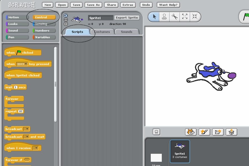Screen dimensions: 249x166
Task: Click the paint new sprite icon
Action: click(204, 132)
